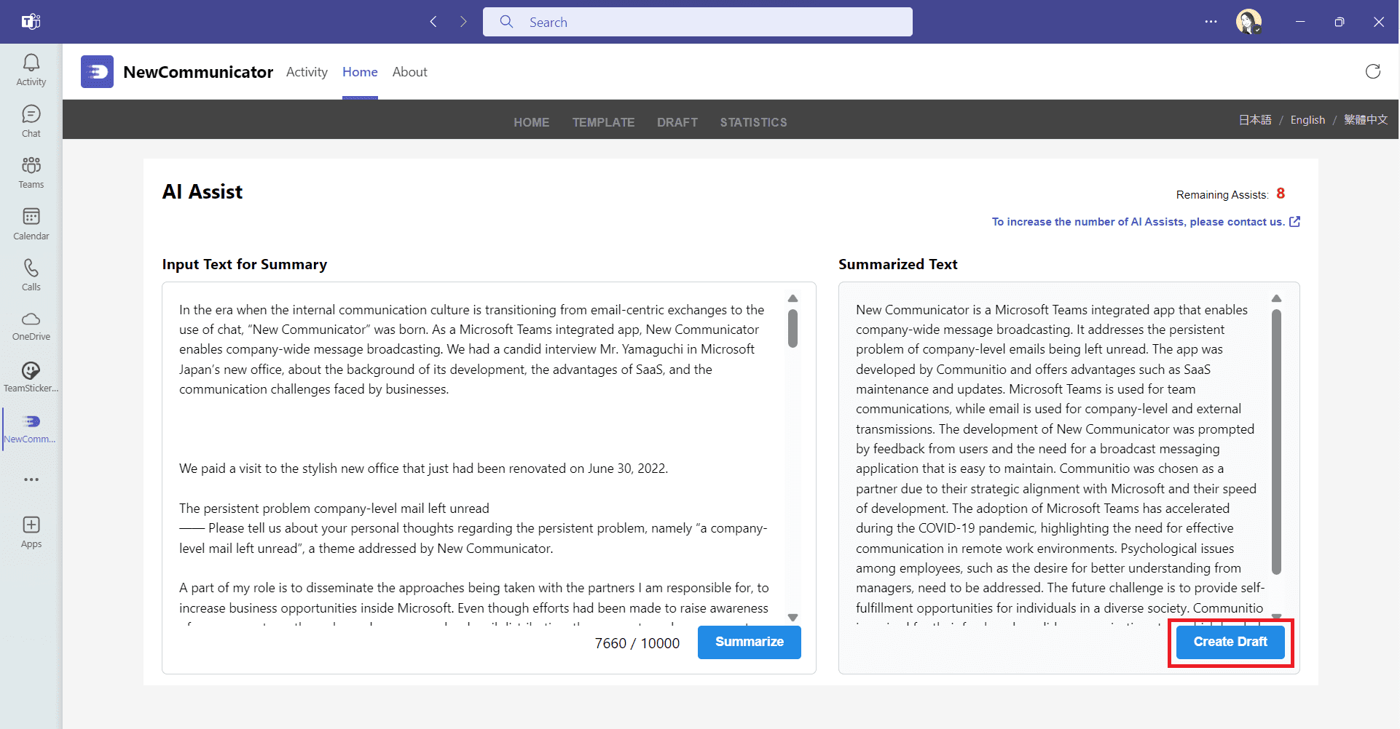1400x729 pixels.
Task: Open the DRAFT menu
Action: pos(677,122)
